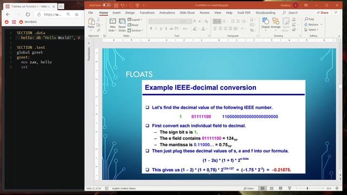Adjust the zoom slider handle

[x=307, y=188]
